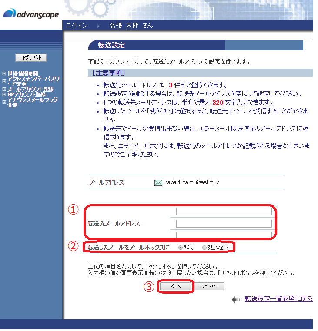This screenshot has height=331, width=318.
Task: Click the 次へ button
Action: 176,287
